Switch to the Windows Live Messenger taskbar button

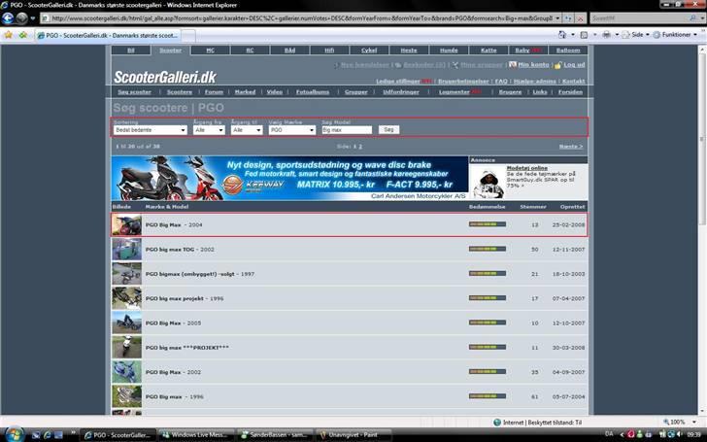[x=197, y=435]
